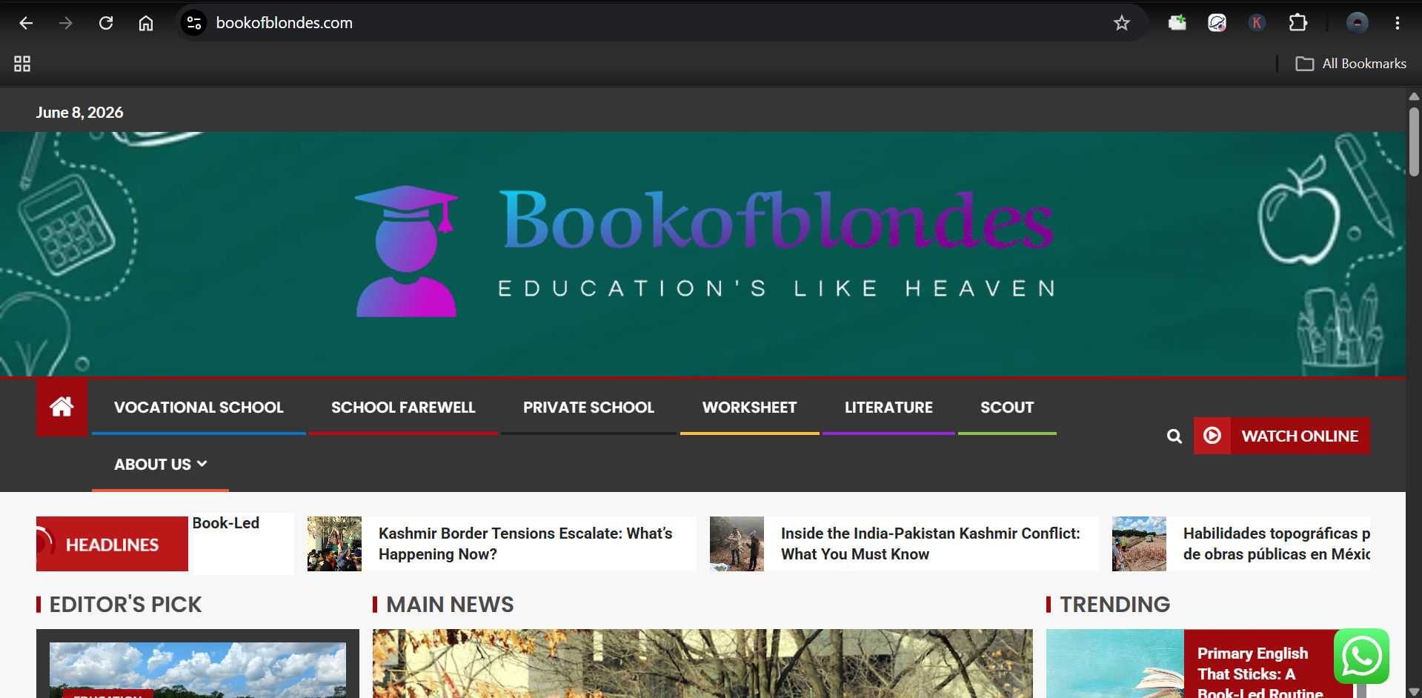
Task: Open the apps grid icon in bookmarks bar
Action: pos(22,64)
